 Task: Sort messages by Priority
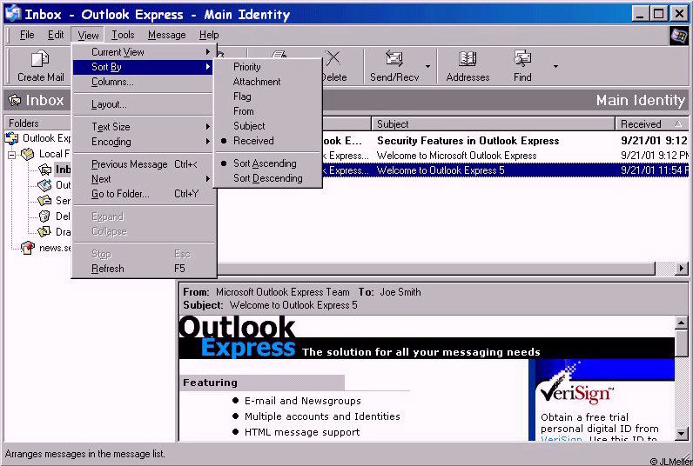pos(268,67)
